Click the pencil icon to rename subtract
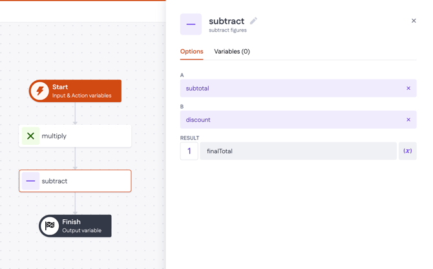 pos(253,21)
